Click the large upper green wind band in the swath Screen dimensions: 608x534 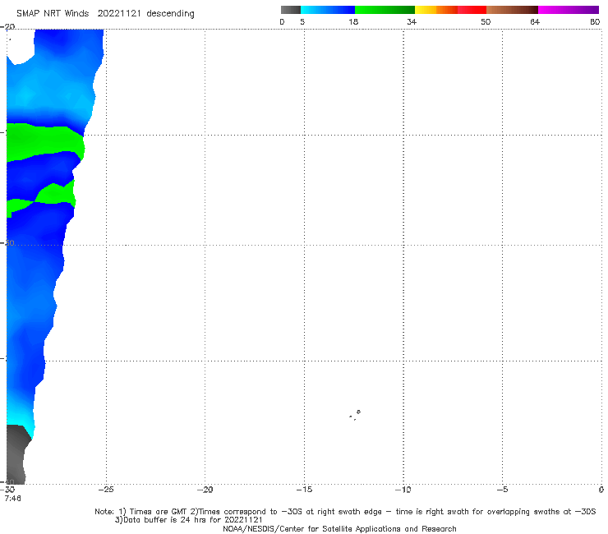click(x=44, y=142)
